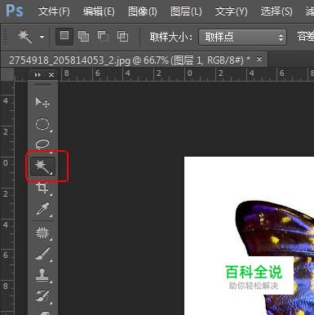Choose New Selection mode
314x315 pixels.
[64, 36]
